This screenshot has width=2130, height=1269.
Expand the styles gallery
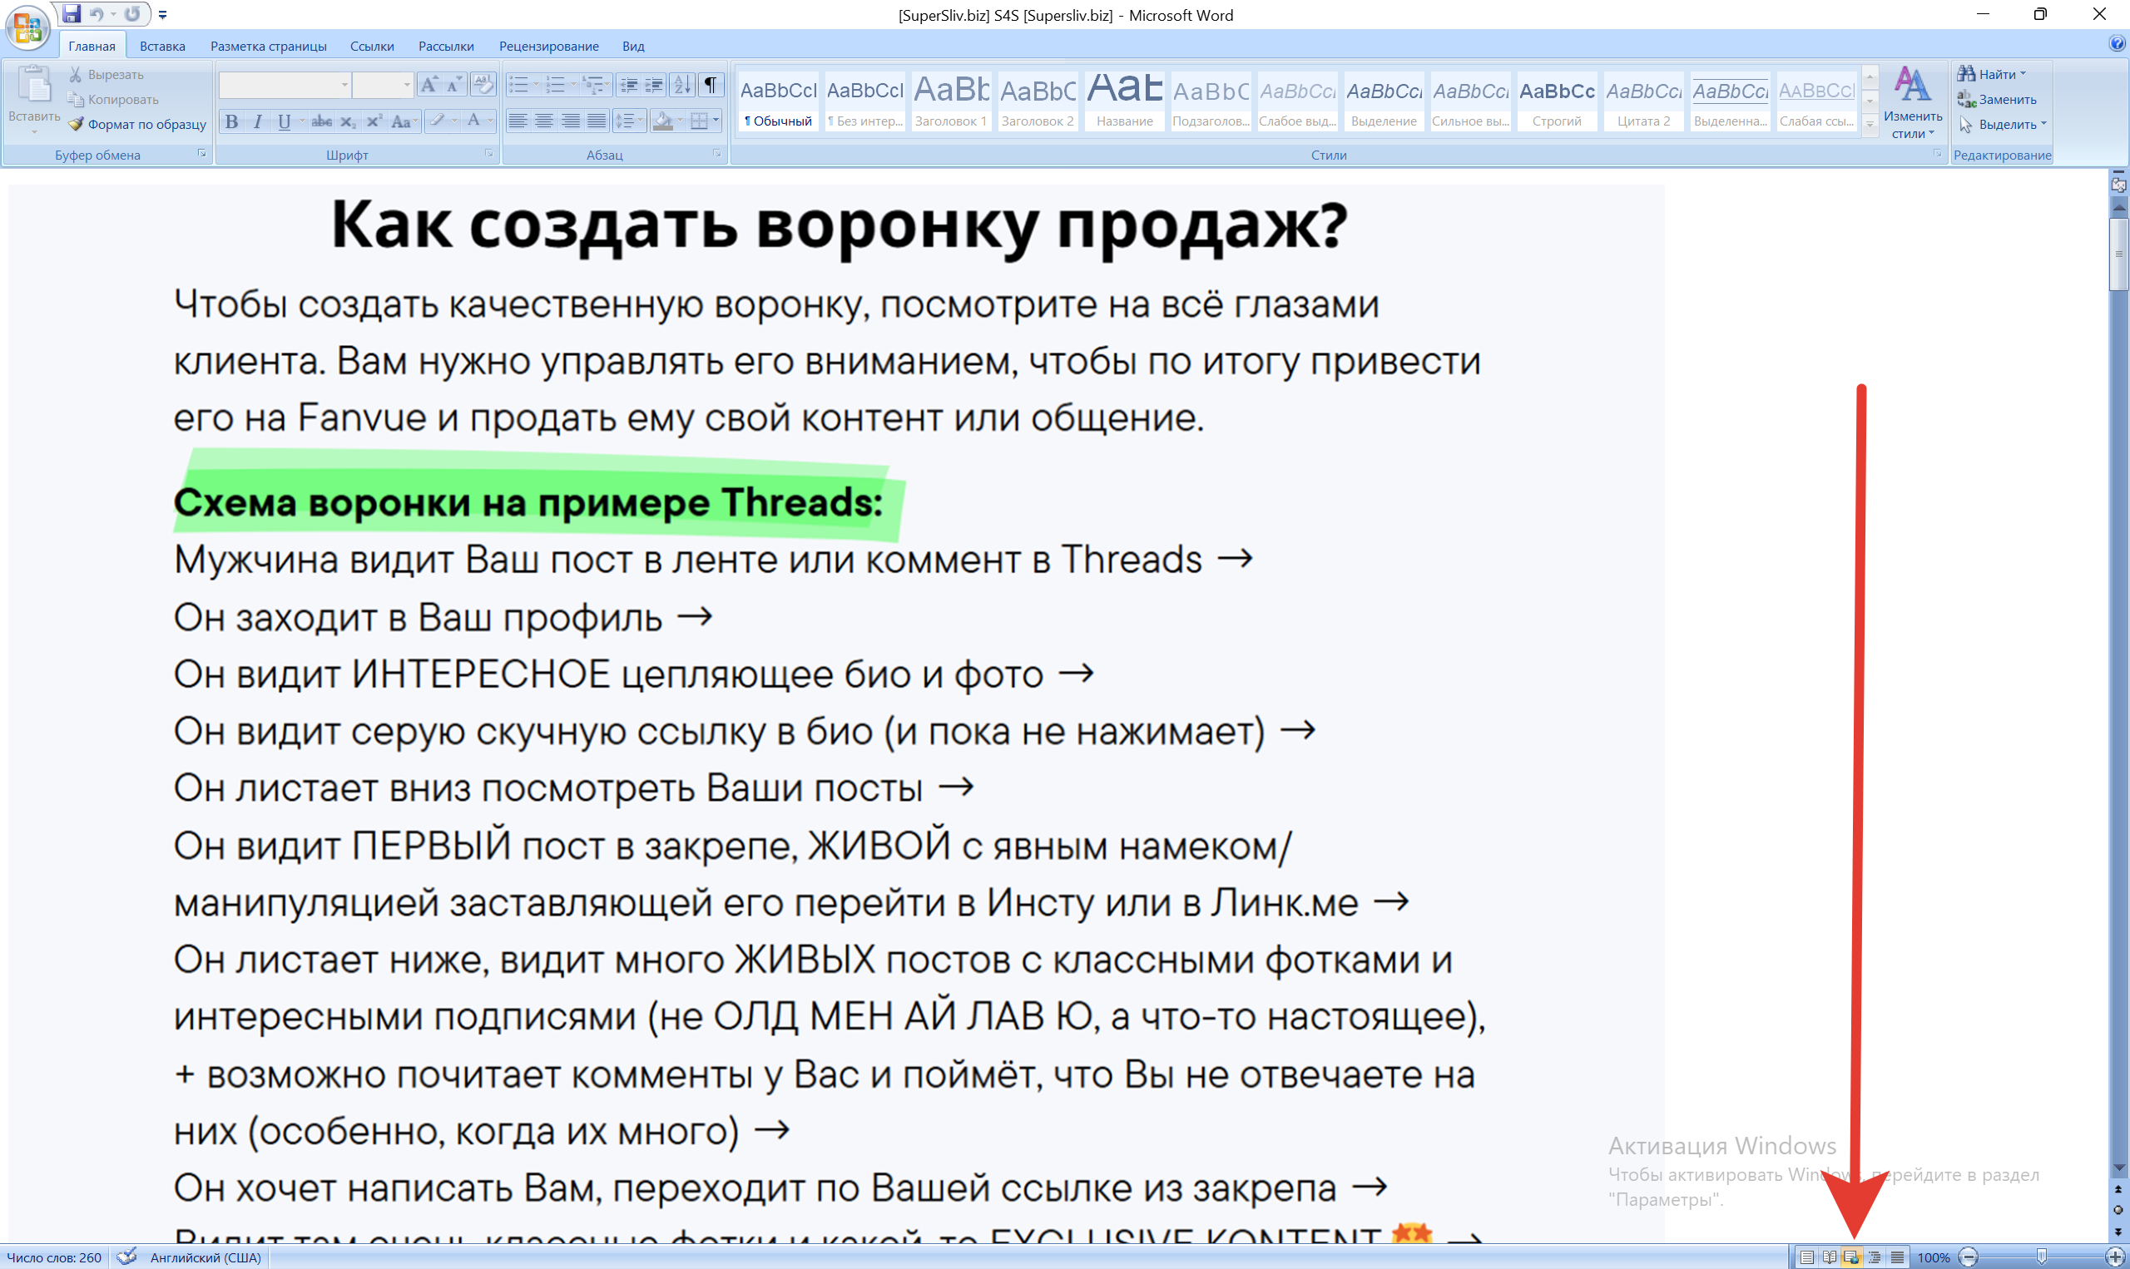point(1869,124)
